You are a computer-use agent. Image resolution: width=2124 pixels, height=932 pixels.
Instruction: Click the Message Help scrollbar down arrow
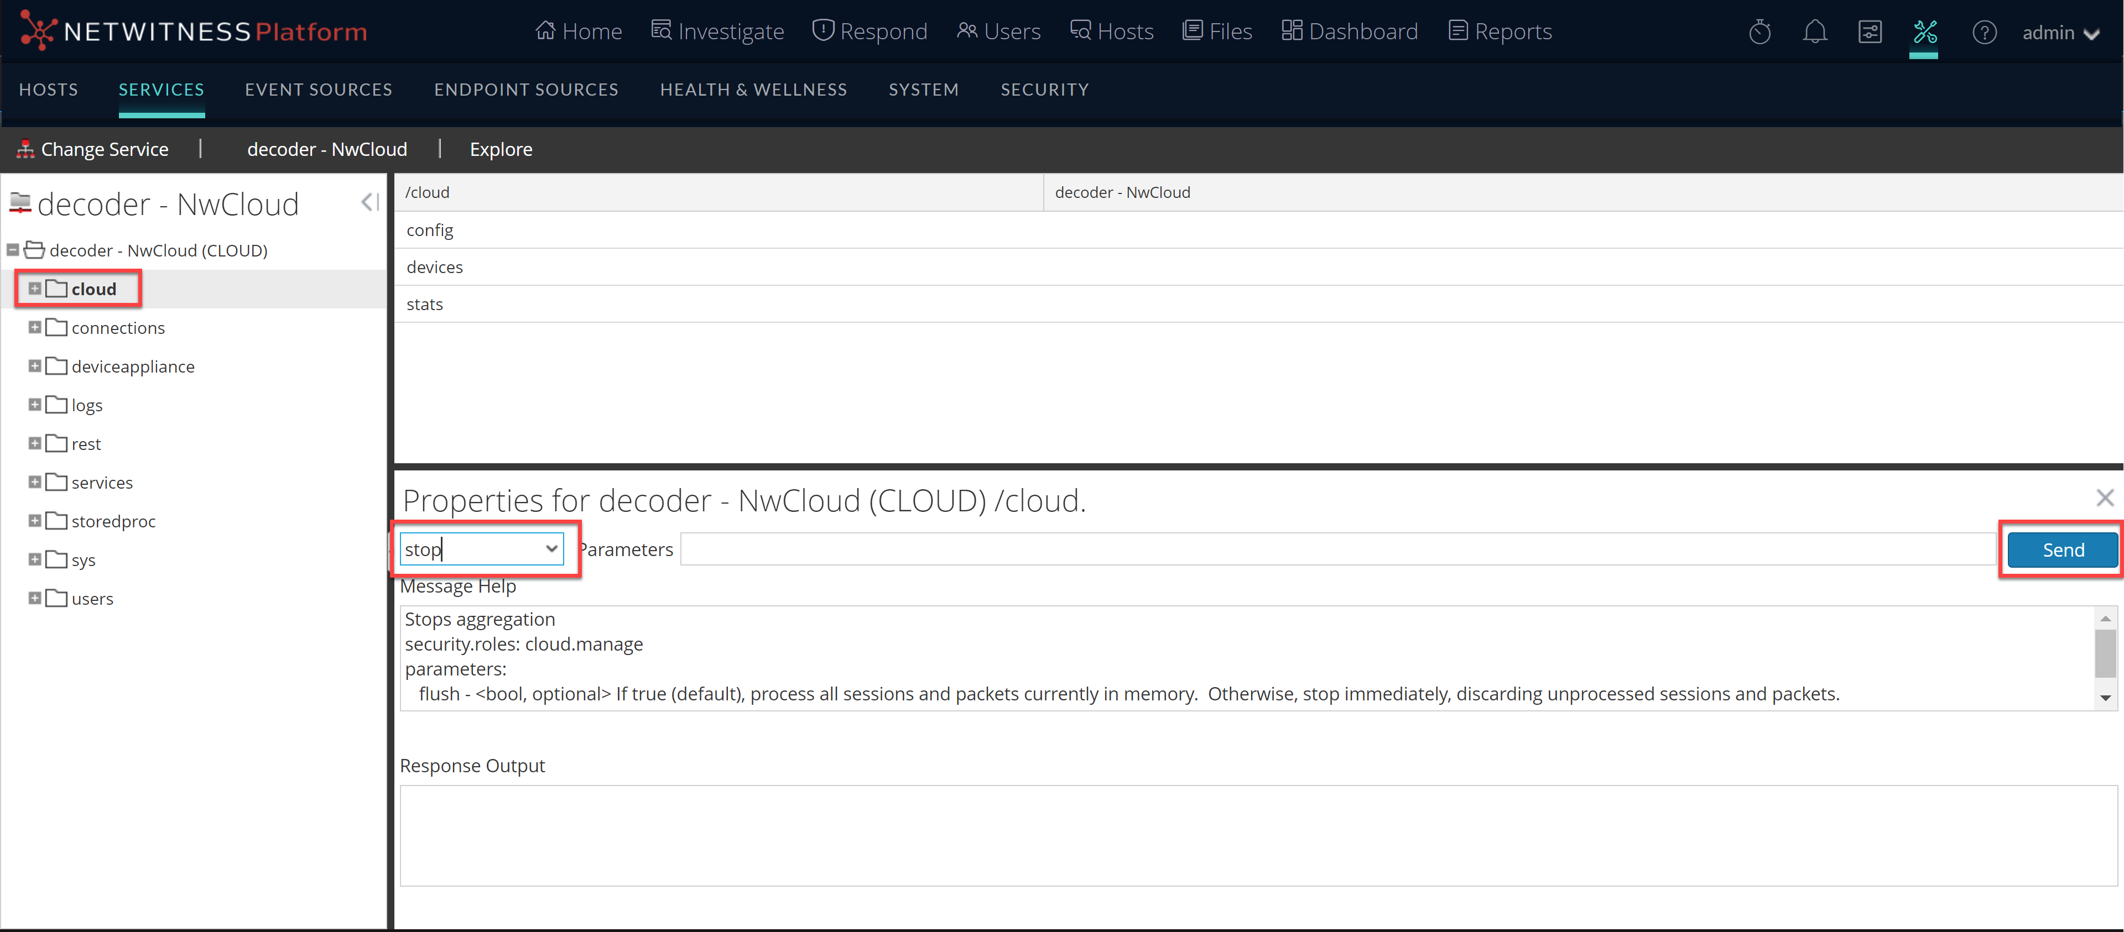pos(2105,698)
